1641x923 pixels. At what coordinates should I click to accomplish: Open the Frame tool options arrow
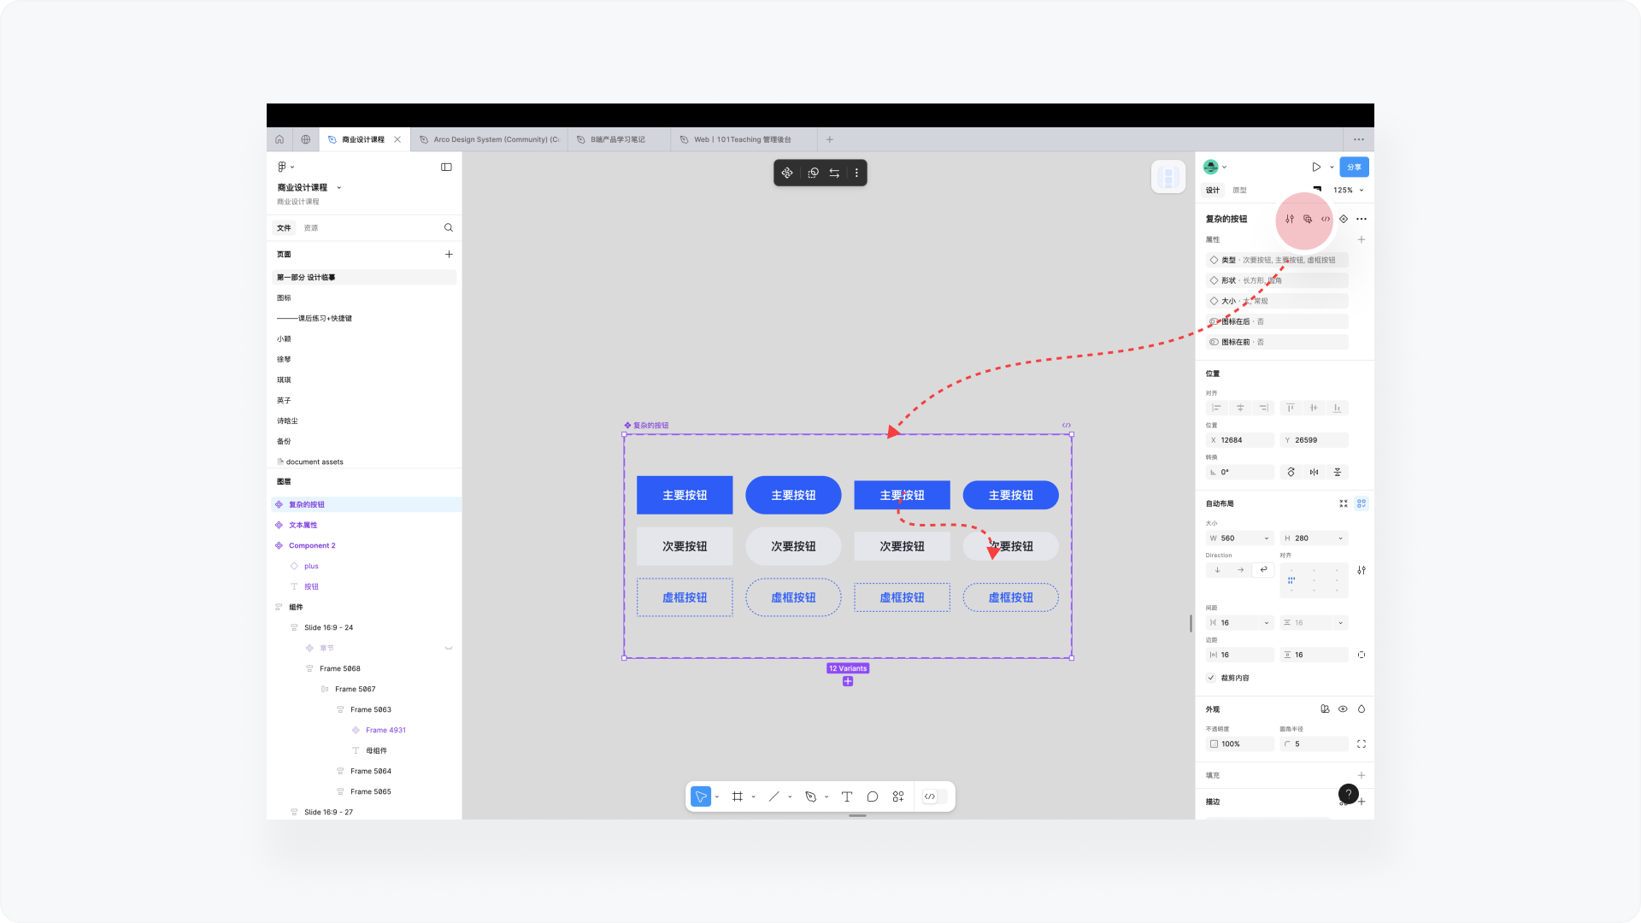pos(753,797)
